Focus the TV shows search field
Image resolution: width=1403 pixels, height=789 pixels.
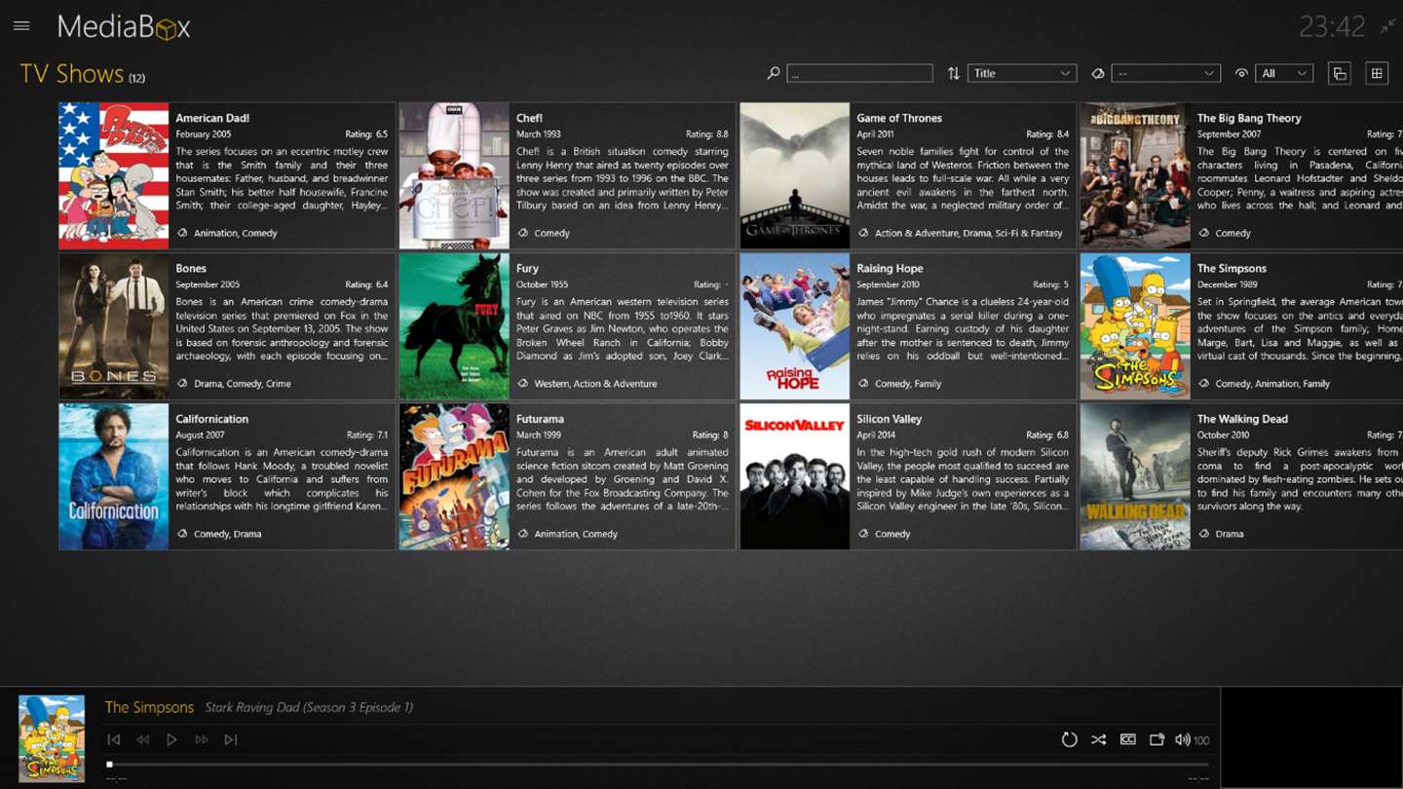point(859,73)
